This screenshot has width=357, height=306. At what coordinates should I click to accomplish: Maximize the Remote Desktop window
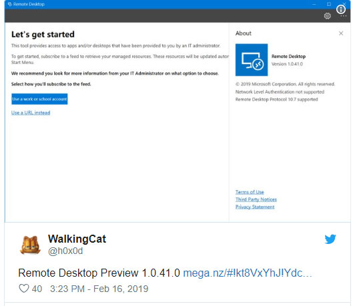coord(329,4)
